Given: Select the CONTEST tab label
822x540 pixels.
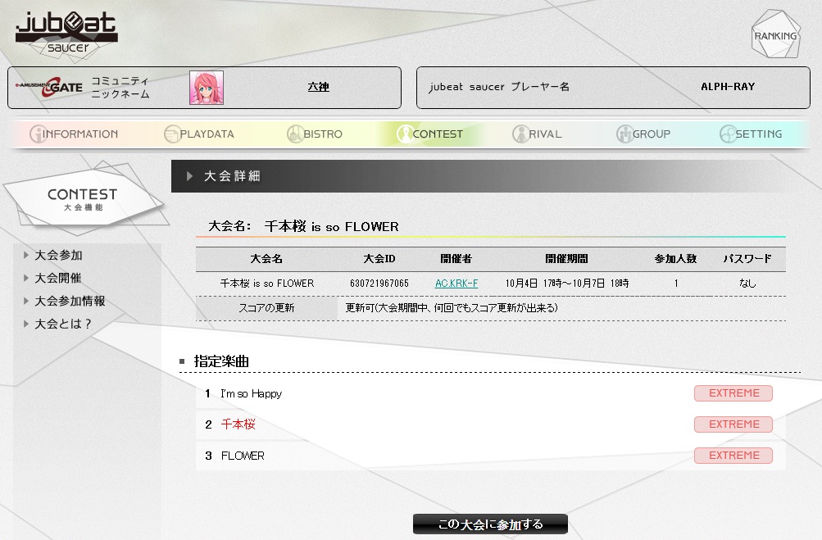Looking at the screenshot, I should (438, 134).
